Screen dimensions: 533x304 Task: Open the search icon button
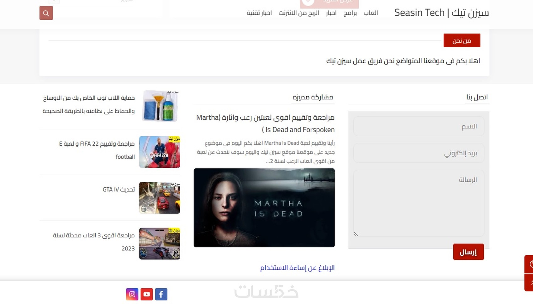click(46, 13)
